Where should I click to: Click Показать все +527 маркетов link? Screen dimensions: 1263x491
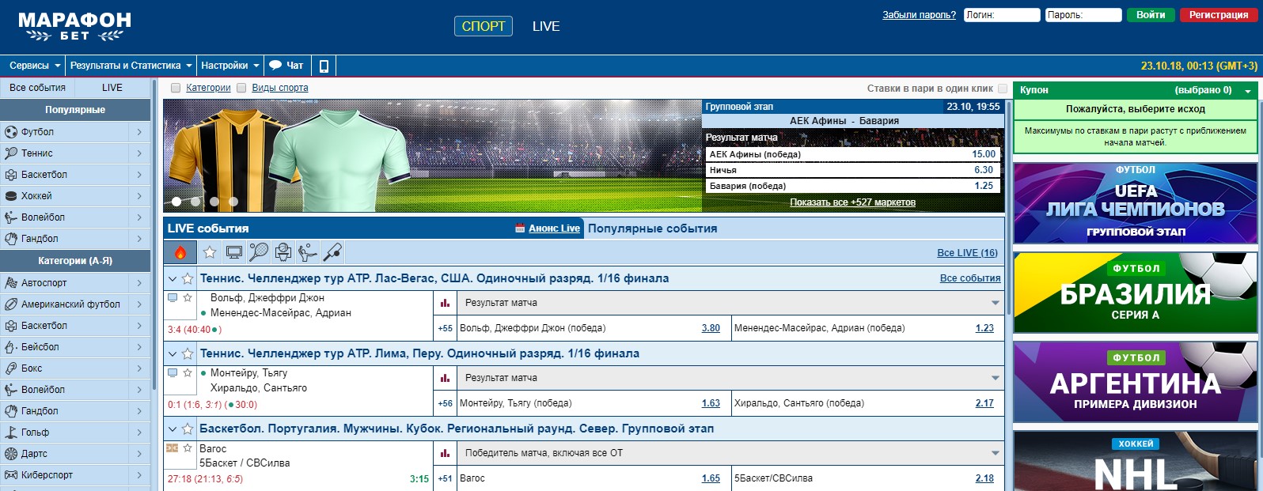point(852,202)
